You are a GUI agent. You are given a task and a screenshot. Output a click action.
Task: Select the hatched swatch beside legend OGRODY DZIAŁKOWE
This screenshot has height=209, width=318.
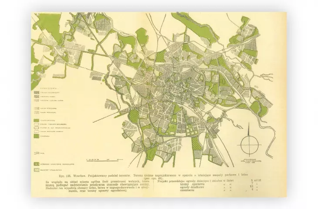pos(37,170)
